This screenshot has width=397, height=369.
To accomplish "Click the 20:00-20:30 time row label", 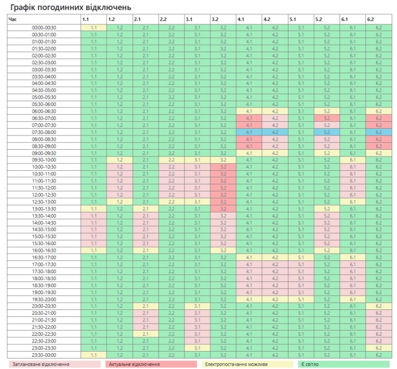I will [44, 306].
